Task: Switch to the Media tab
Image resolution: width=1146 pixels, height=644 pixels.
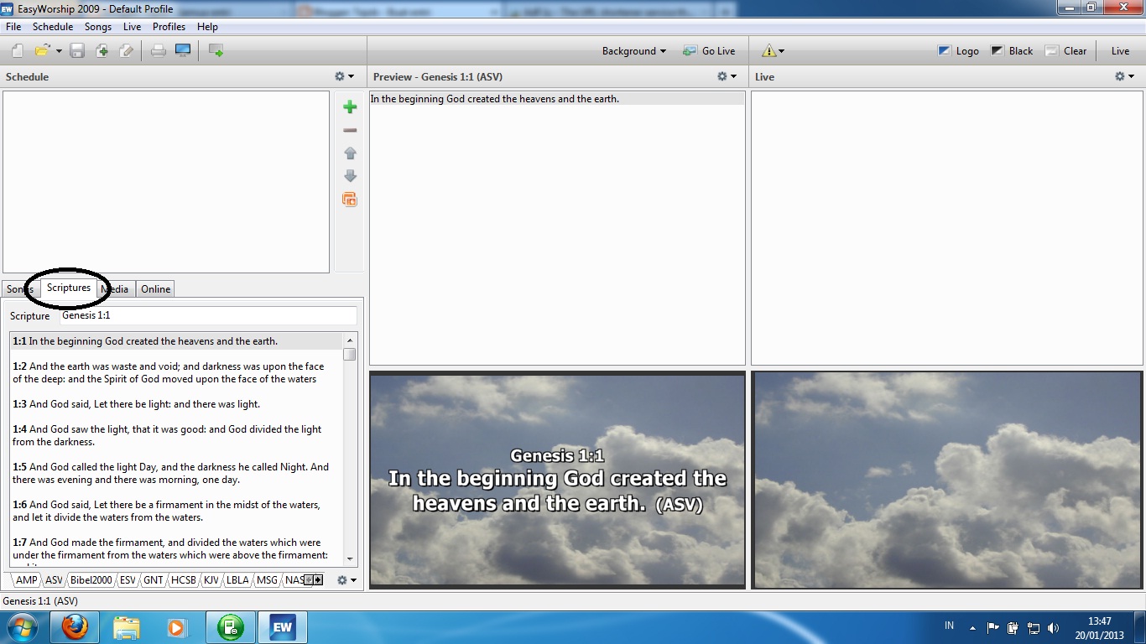Action: pos(115,289)
